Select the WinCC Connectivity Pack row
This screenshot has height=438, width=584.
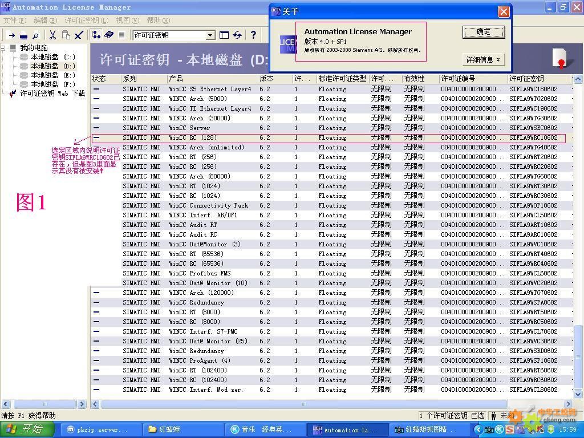331,205
